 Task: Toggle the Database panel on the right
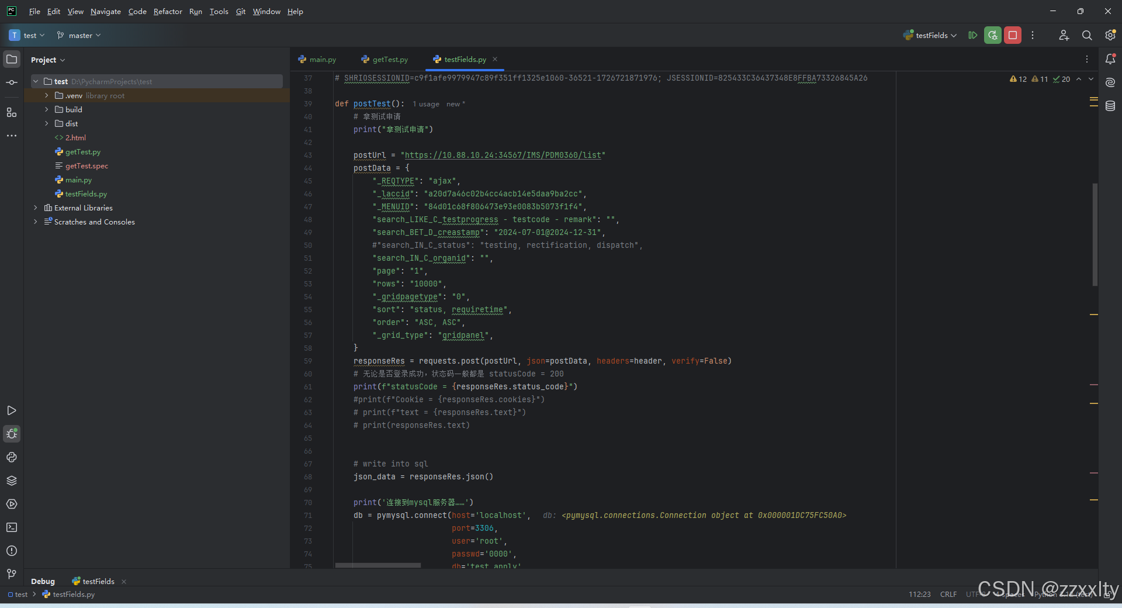pos(1111,106)
